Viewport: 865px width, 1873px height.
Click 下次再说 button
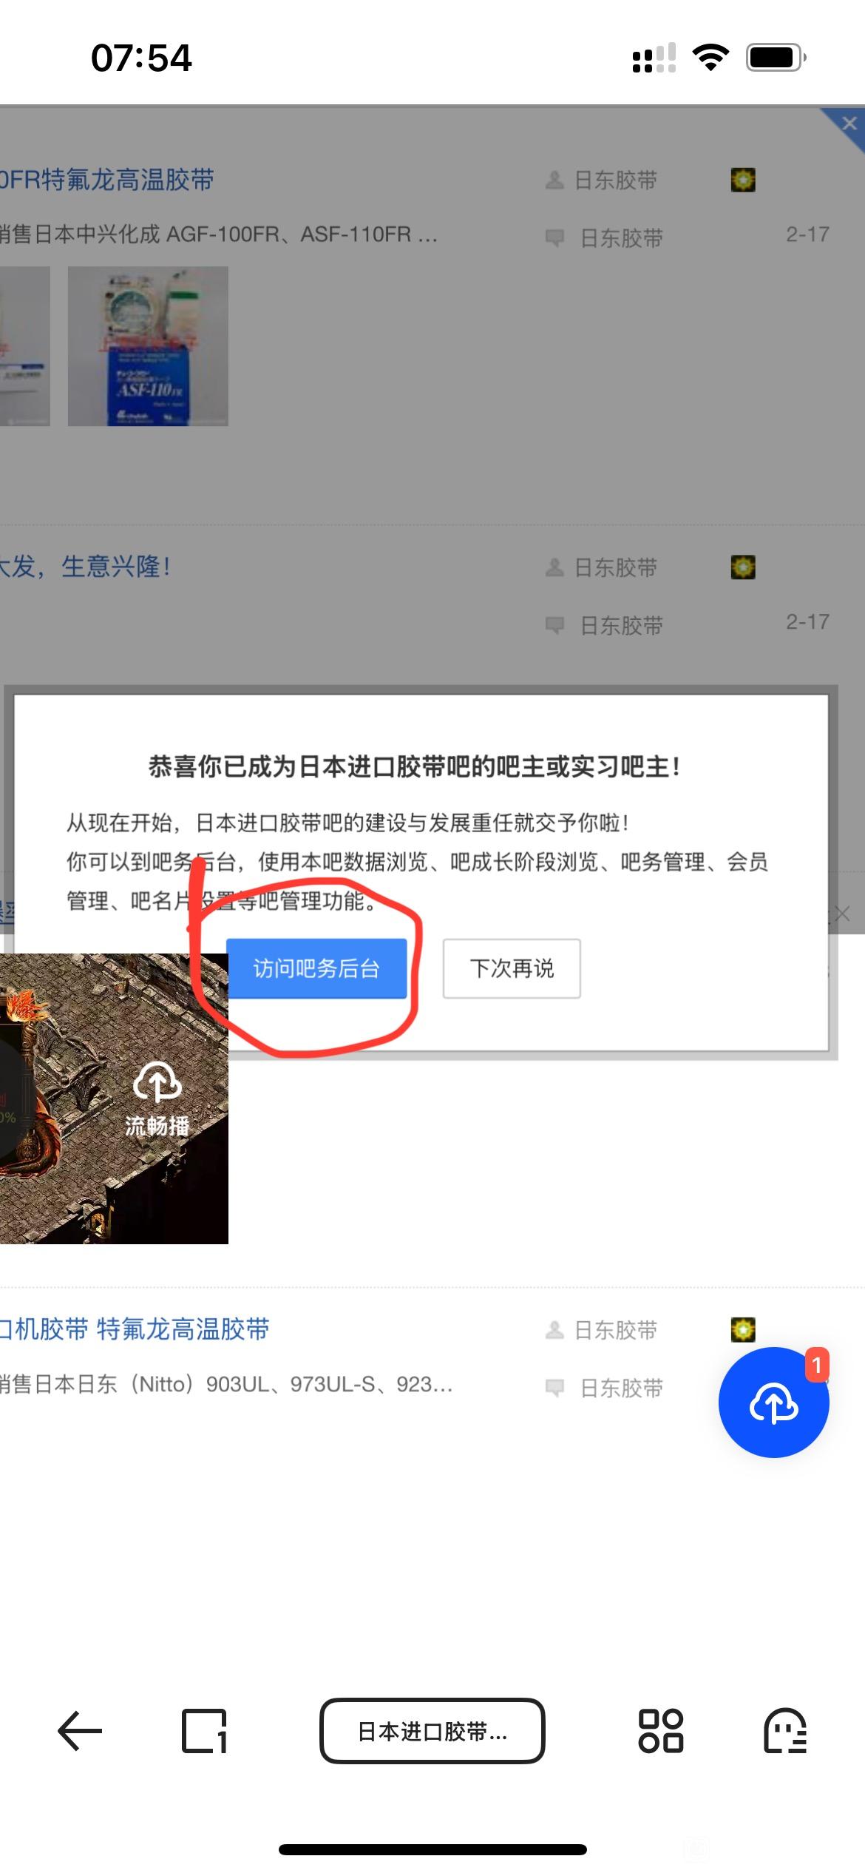coord(512,968)
